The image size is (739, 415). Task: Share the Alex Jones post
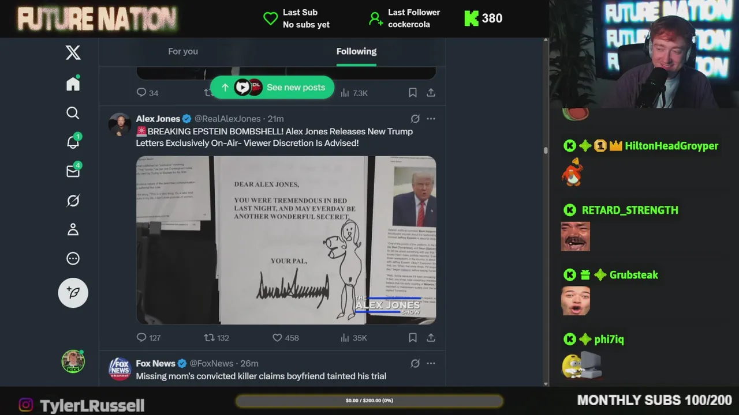point(431,338)
